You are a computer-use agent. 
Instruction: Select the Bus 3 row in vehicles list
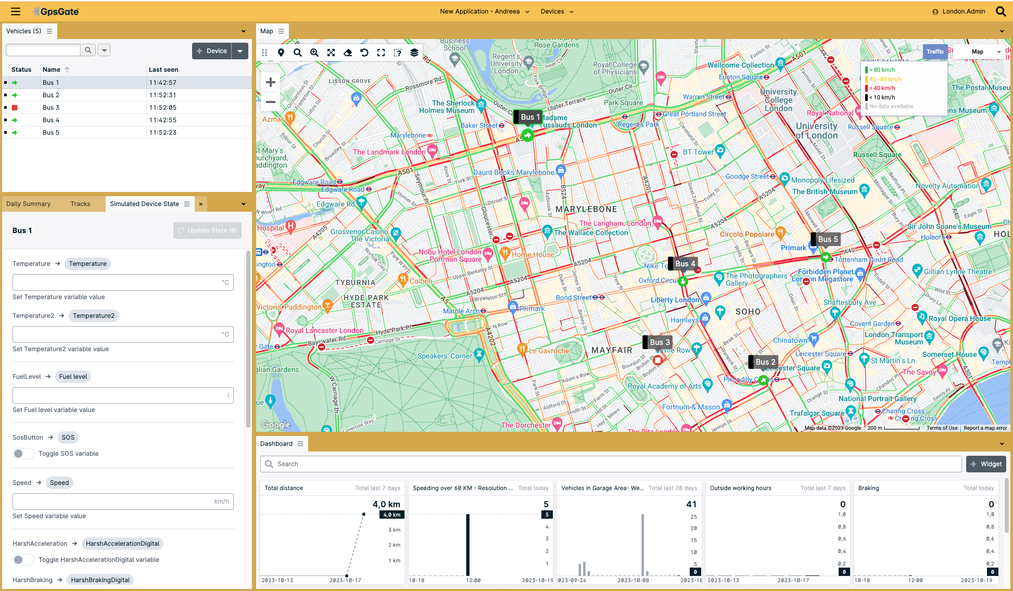127,108
